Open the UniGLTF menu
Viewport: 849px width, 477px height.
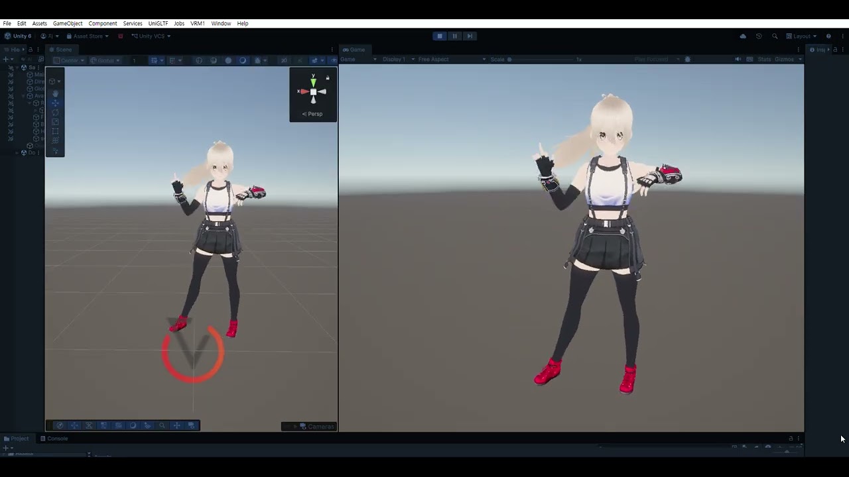click(x=158, y=23)
